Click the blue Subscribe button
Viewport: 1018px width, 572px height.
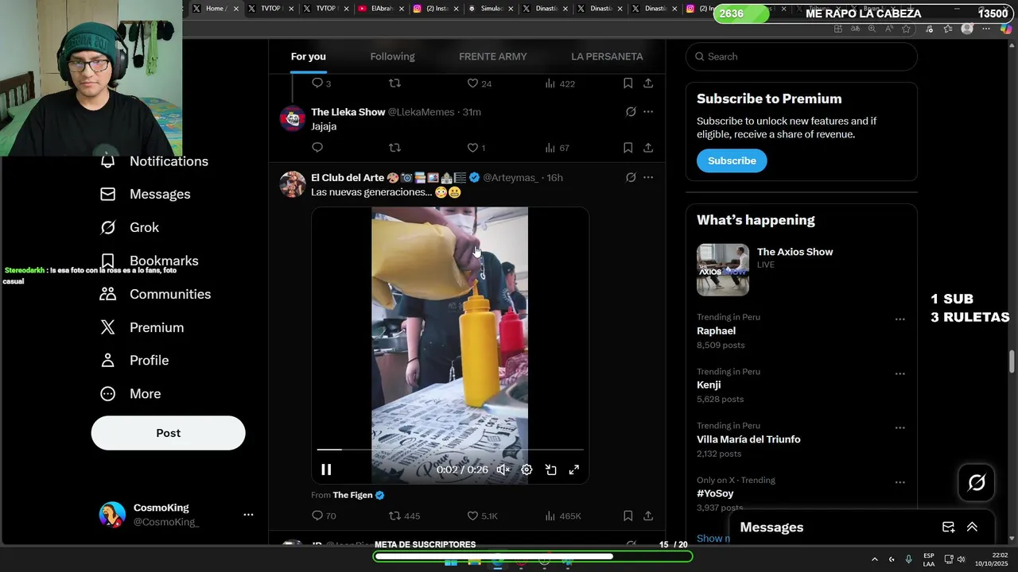pos(732,160)
